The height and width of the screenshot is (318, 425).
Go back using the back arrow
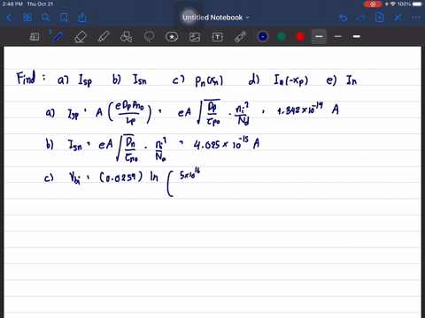(x=9, y=18)
